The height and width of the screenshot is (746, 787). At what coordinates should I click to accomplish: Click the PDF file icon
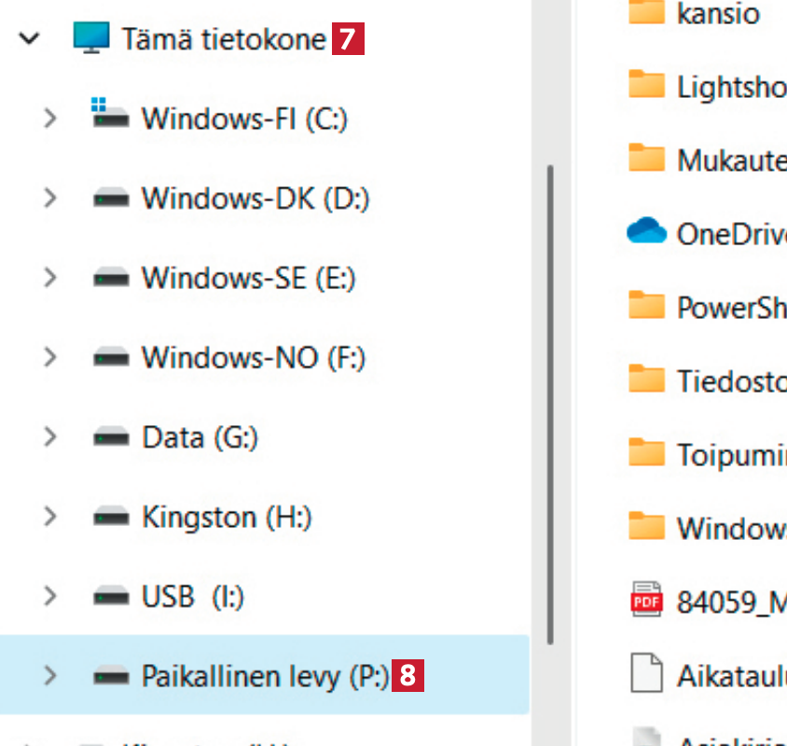(x=645, y=600)
